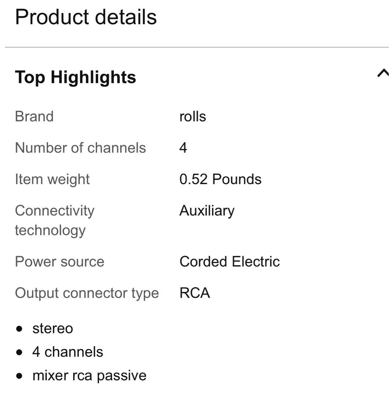Click the channels value 4
This screenshot has width=389, height=396.
183,148
